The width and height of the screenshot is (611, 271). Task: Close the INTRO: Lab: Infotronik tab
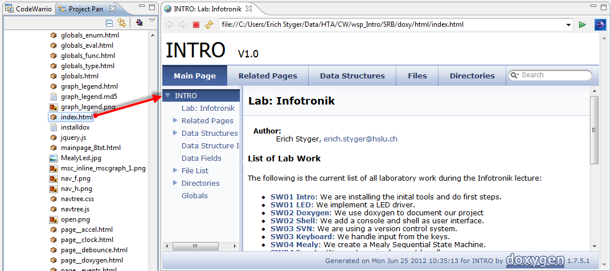[249, 9]
